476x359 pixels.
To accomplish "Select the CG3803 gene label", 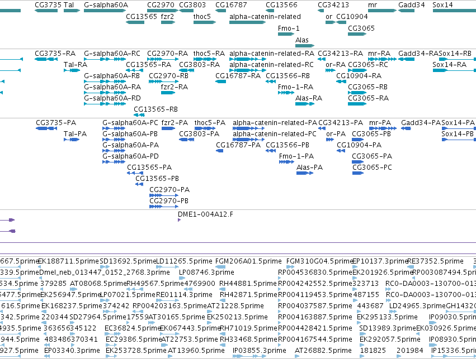I will tap(192, 5).
